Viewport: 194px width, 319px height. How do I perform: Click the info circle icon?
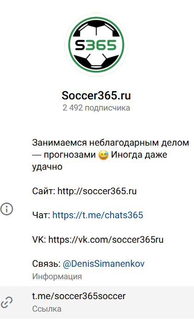click(x=7, y=209)
